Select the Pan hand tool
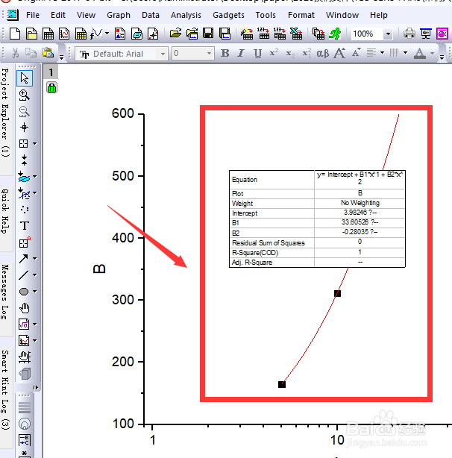452x458 pixels. click(24, 308)
